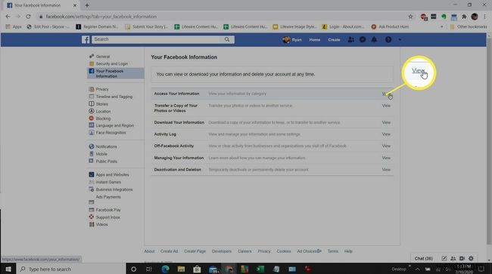The height and width of the screenshot is (274, 492).
Task: Open Apps and Websites settings
Action: coord(112,175)
